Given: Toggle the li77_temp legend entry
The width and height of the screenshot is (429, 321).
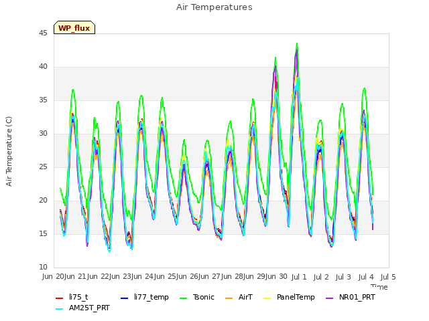Looking at the screenshot, I should click(145, 297).
